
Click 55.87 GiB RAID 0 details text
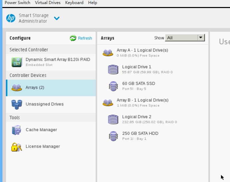(147, 72)
